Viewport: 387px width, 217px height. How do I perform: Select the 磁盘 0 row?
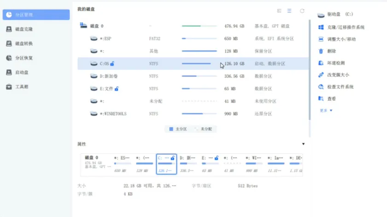pos(193,26)
